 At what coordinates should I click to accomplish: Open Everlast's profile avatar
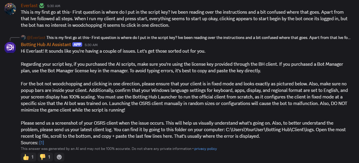pos(10,9)
